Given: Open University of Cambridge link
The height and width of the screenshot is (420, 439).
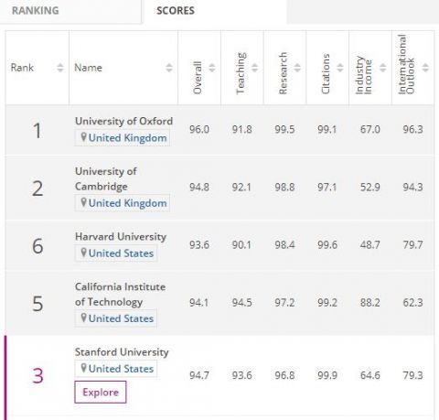Looking at the screenshot, I should pos(106,178).
